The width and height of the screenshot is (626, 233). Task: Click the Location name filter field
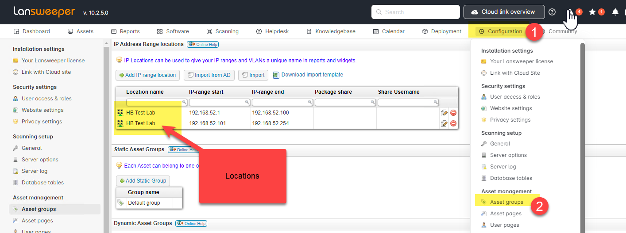(157, 102)
